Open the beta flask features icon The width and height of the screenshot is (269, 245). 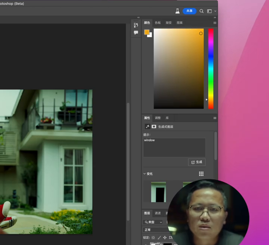coord(177,11)
